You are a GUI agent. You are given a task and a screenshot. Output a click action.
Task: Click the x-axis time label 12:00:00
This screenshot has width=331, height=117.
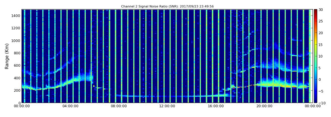pyautogui.click(x=167, y=106)
